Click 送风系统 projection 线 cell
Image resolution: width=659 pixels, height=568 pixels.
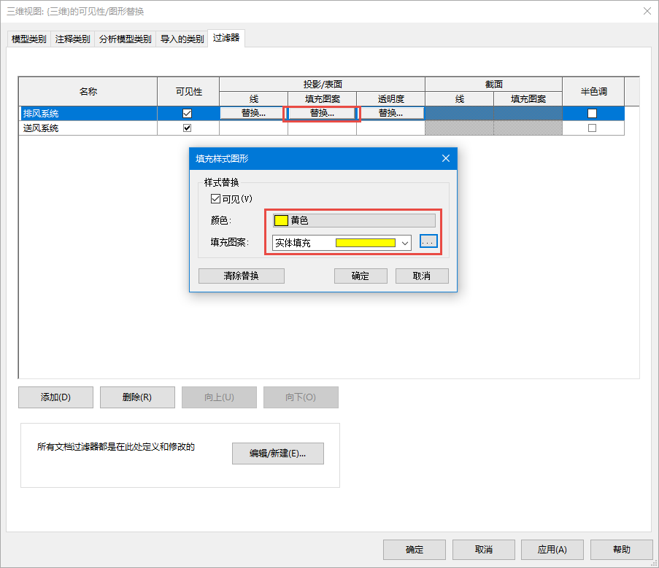pos(253,128)
